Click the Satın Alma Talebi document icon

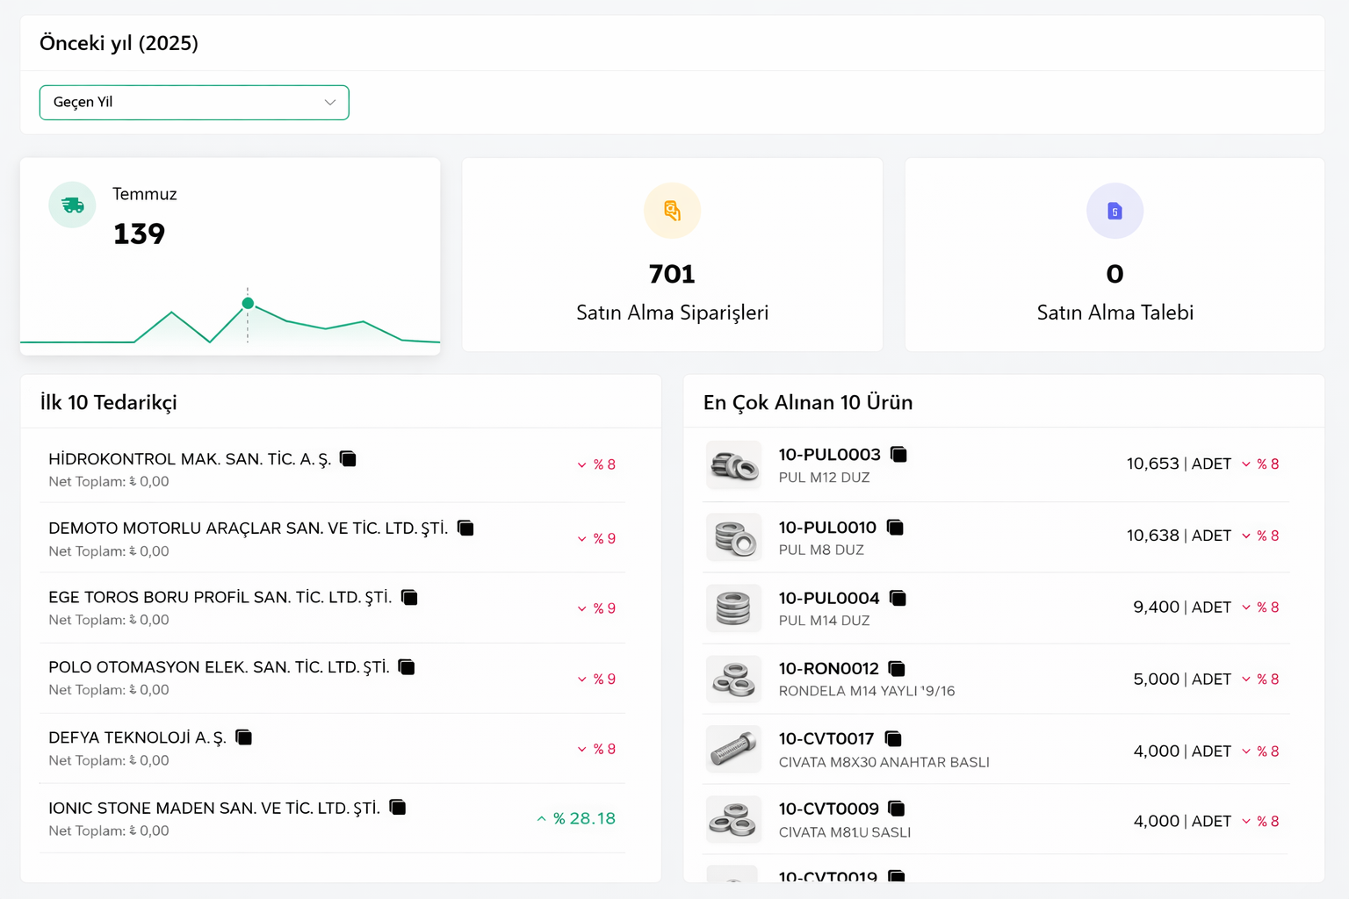coord(1115,211)
